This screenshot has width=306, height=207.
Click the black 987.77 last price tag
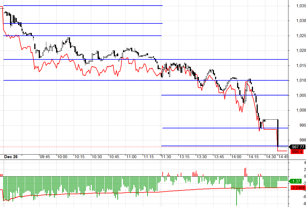click(x=298, y=147)
